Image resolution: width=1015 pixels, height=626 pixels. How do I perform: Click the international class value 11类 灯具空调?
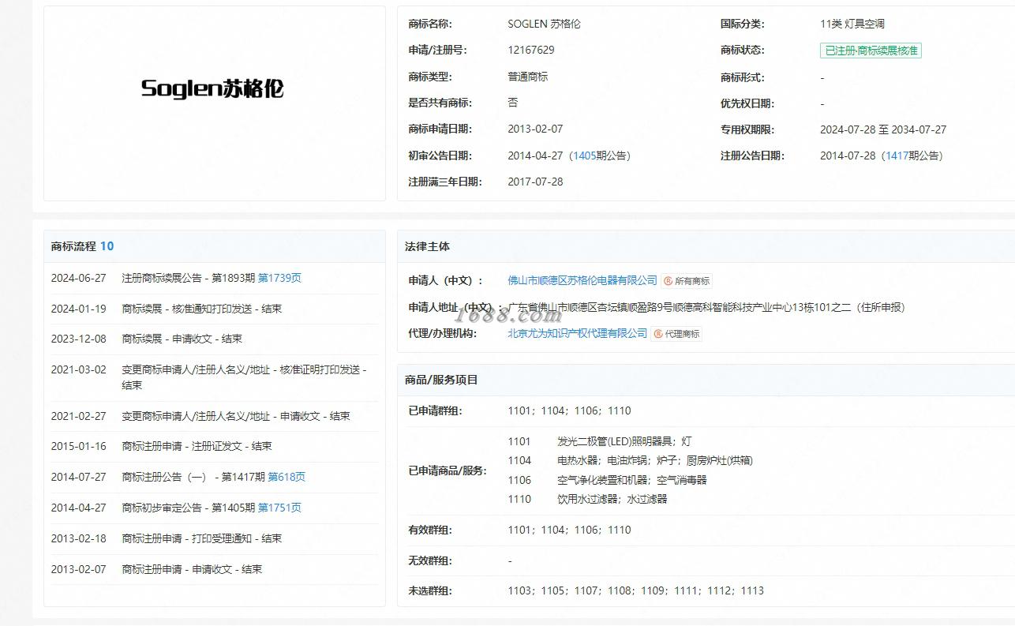852,24
